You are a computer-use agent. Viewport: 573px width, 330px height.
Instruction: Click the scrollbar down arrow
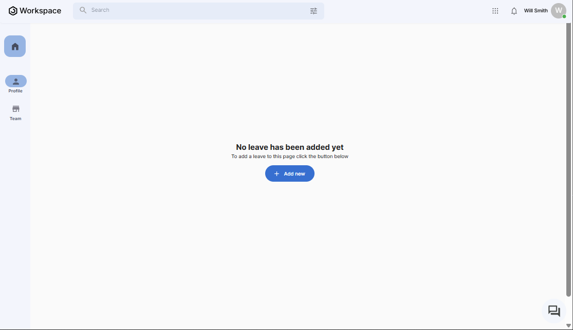(x=568, y=325)
